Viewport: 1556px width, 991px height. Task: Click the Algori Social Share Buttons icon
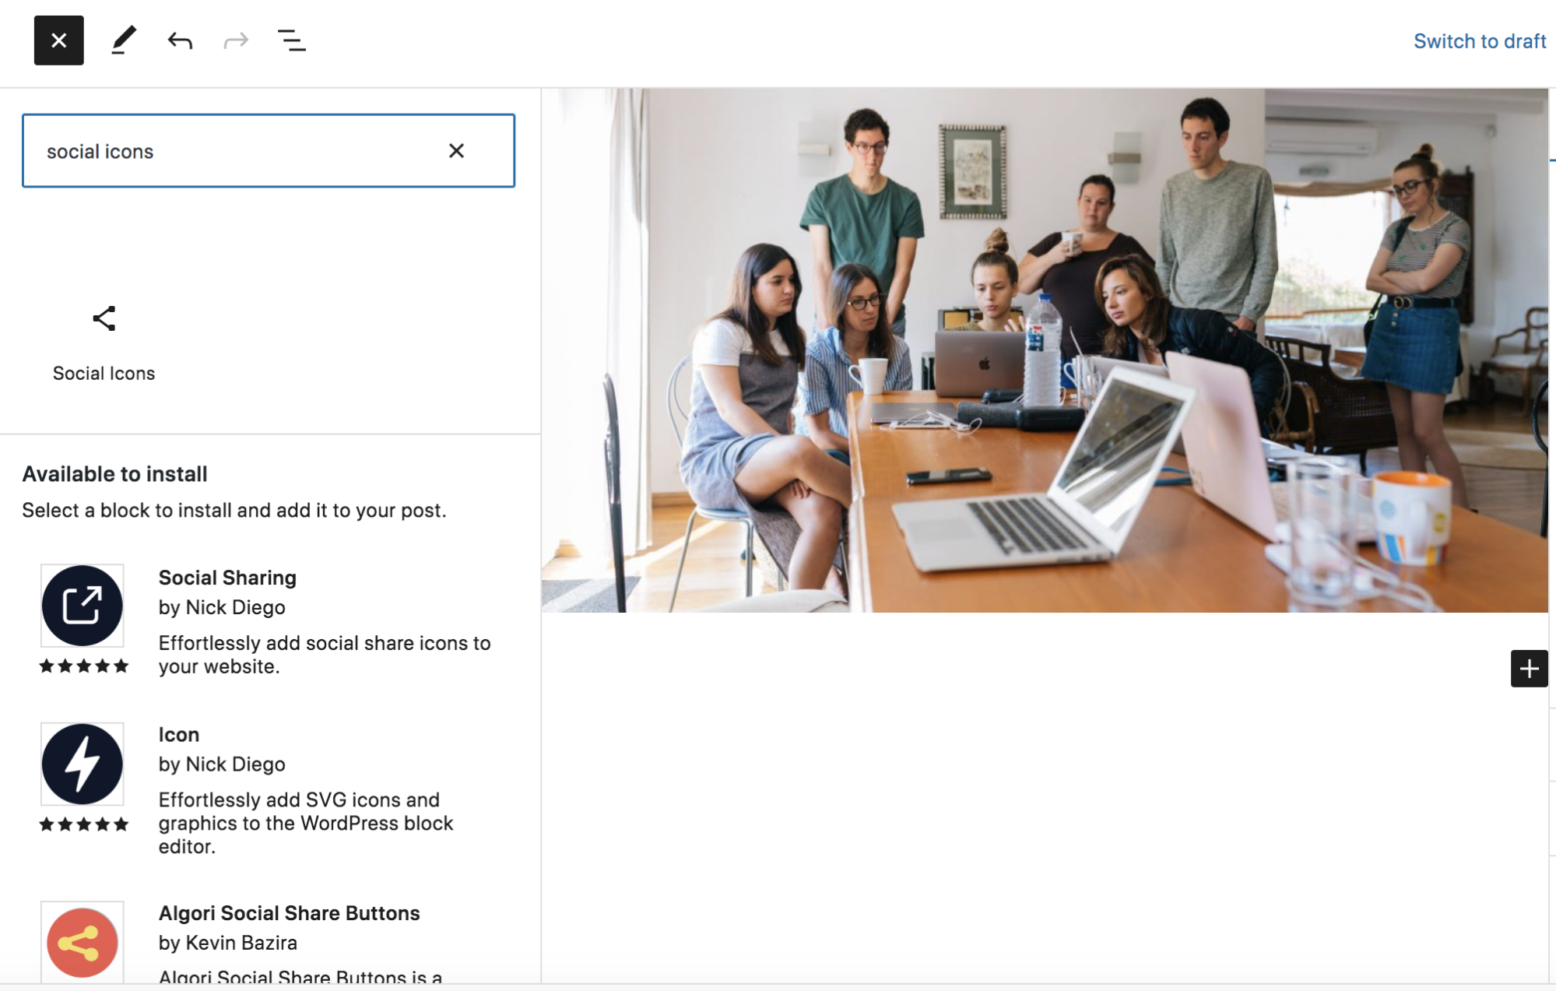point(82,942)
